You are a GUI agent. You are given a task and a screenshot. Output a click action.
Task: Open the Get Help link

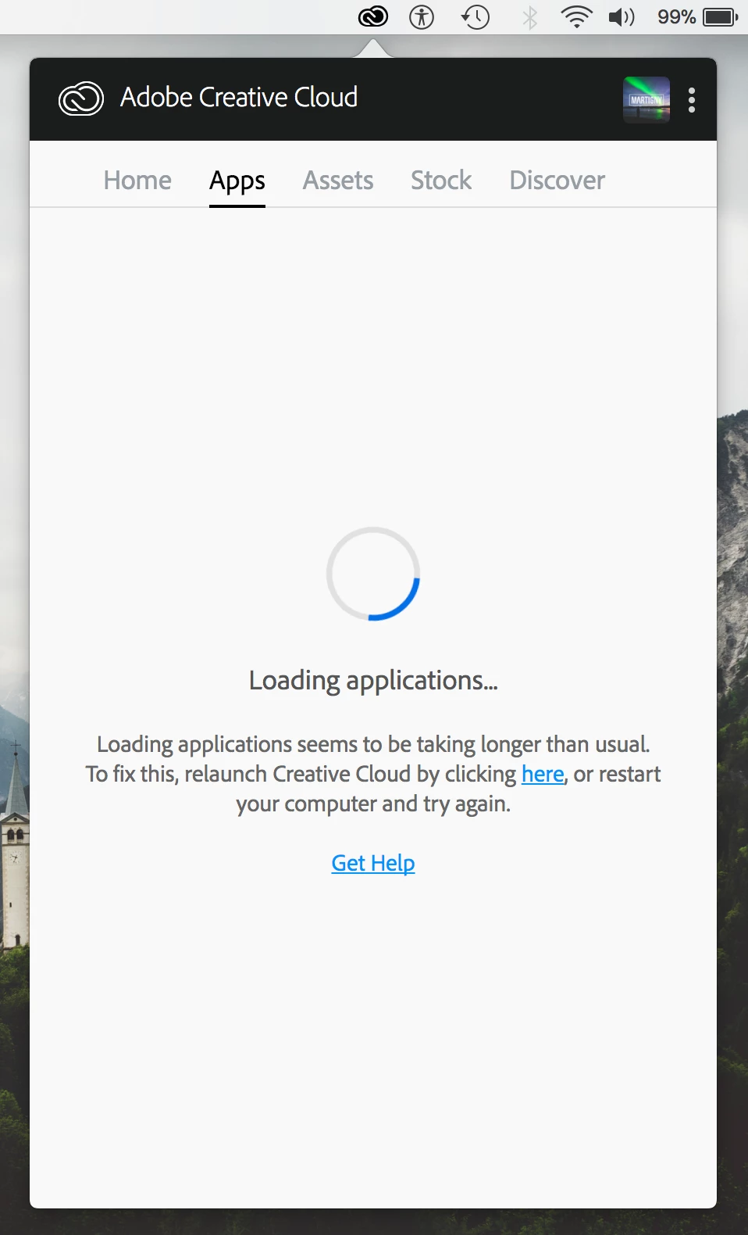pyautogui.click(x=373, y=863)
